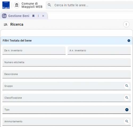Image resolution: width=133 pixels, height=127 pixels.
Task: Click into the Descrizione field
Action: pyautogui.click(x=66, y=74)
